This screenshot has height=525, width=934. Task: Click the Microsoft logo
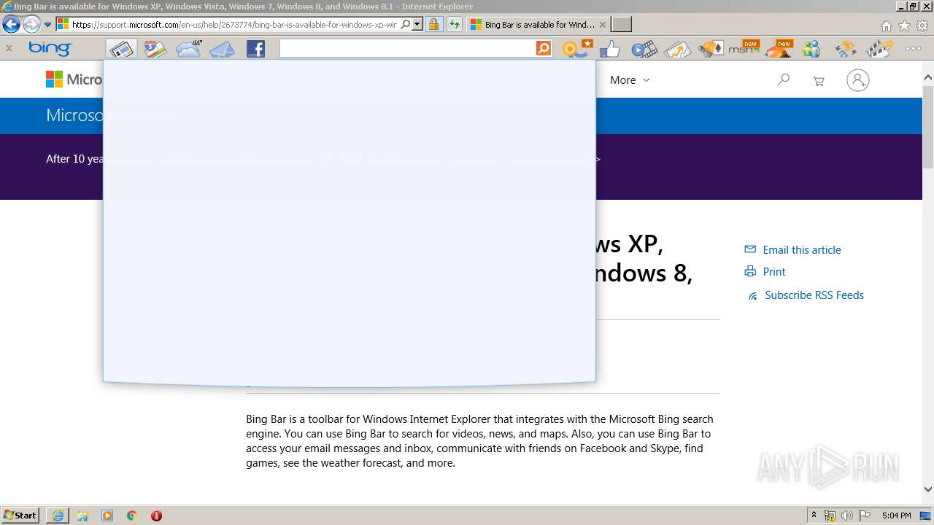click(74, 79)
